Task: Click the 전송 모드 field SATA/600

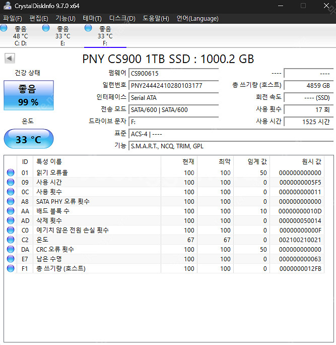Action: point(174,109)
